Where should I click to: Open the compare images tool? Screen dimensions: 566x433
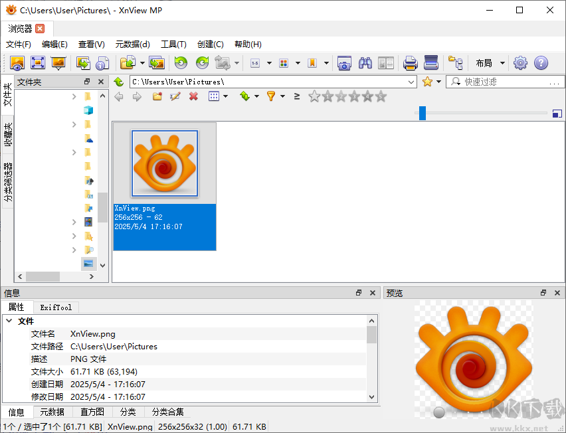click(385, 63)
